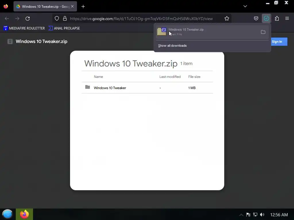Select the Windows 10 Tweaker.zip browser tab

[45, 6]
